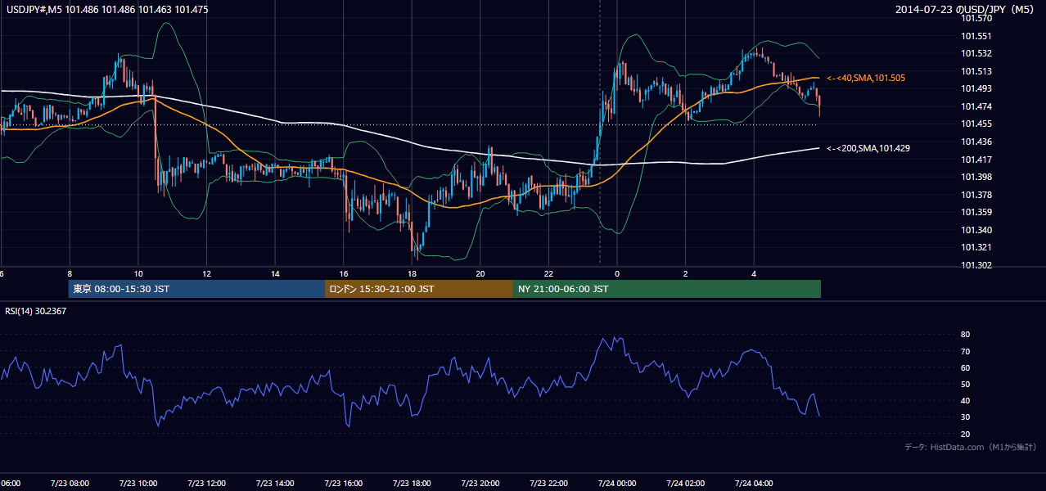This screenshot has width=1046, height=491.
Task: Click RSI scale value 50
Action: pyautogui.click(x=966, y=384)
